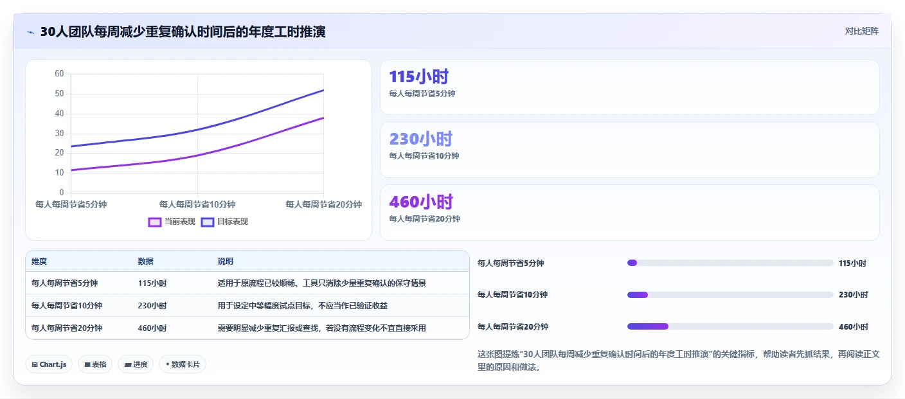Click the 目标表现 legend text
This screenshot has height=399, width=905.
[x=233, y=222]
